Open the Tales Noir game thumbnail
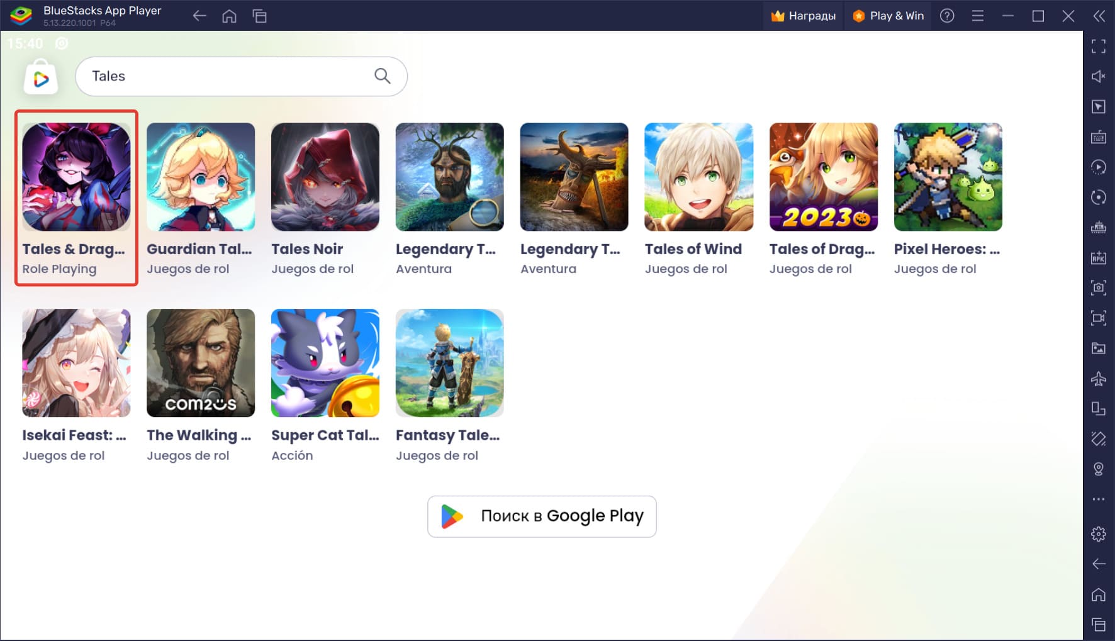Viewport: 1115px width, 641px height. [x=325, y=177]
